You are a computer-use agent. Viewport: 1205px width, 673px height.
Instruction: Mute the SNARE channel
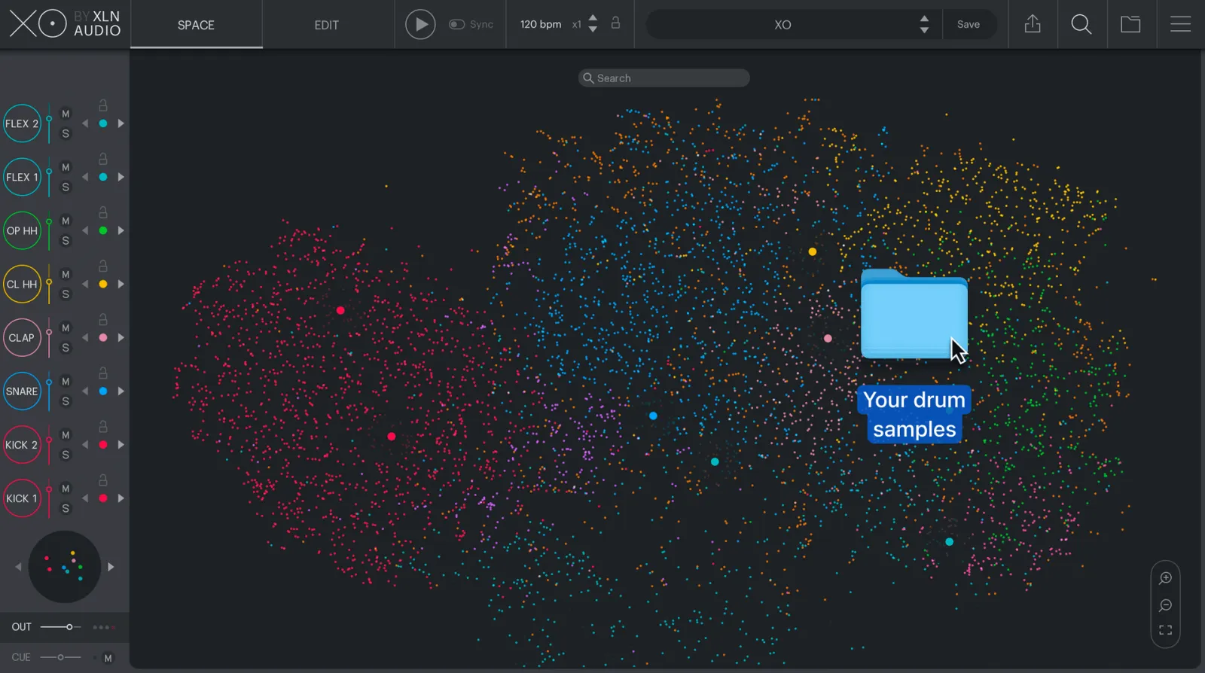point(66,382)
